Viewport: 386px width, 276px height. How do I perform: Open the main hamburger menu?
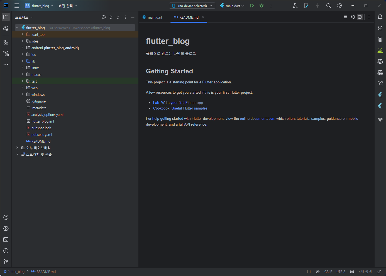pos(17,6)
